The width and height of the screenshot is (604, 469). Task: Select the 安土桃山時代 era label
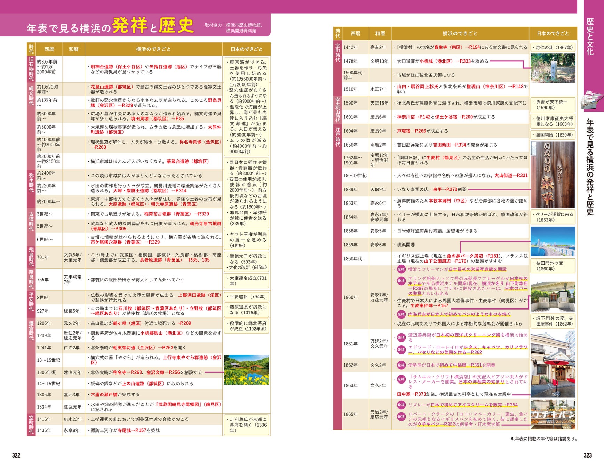[337, 110]
